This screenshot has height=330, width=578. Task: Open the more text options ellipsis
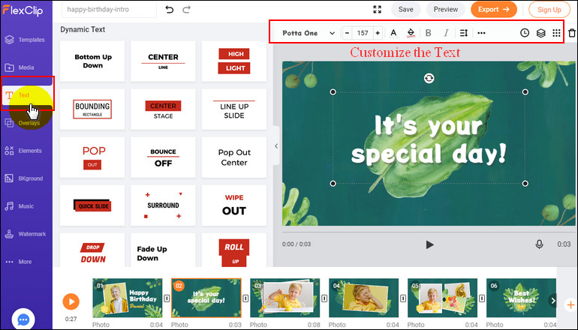(481, 33)
